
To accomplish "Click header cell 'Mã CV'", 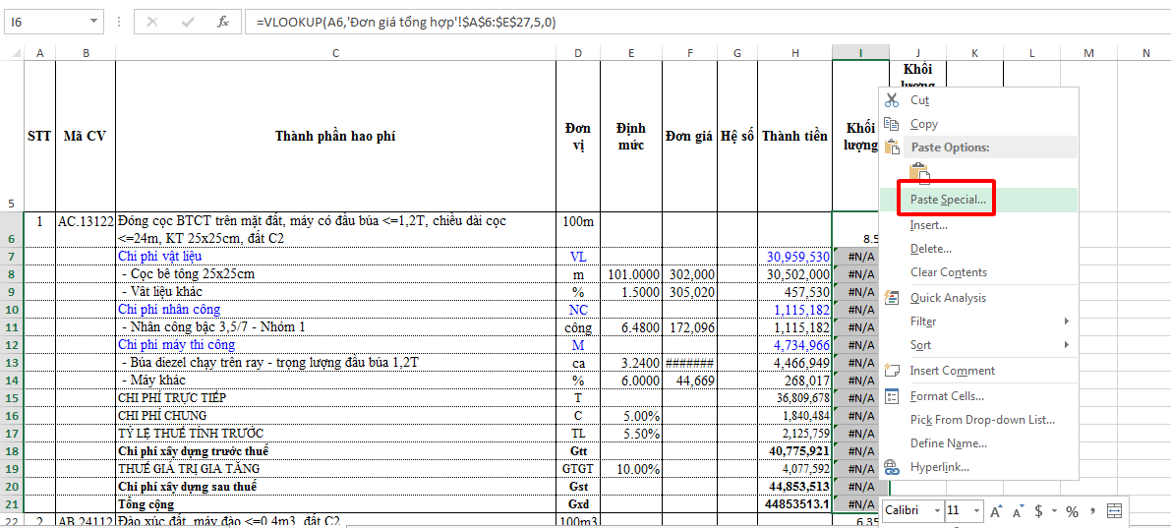I will 86,136.
